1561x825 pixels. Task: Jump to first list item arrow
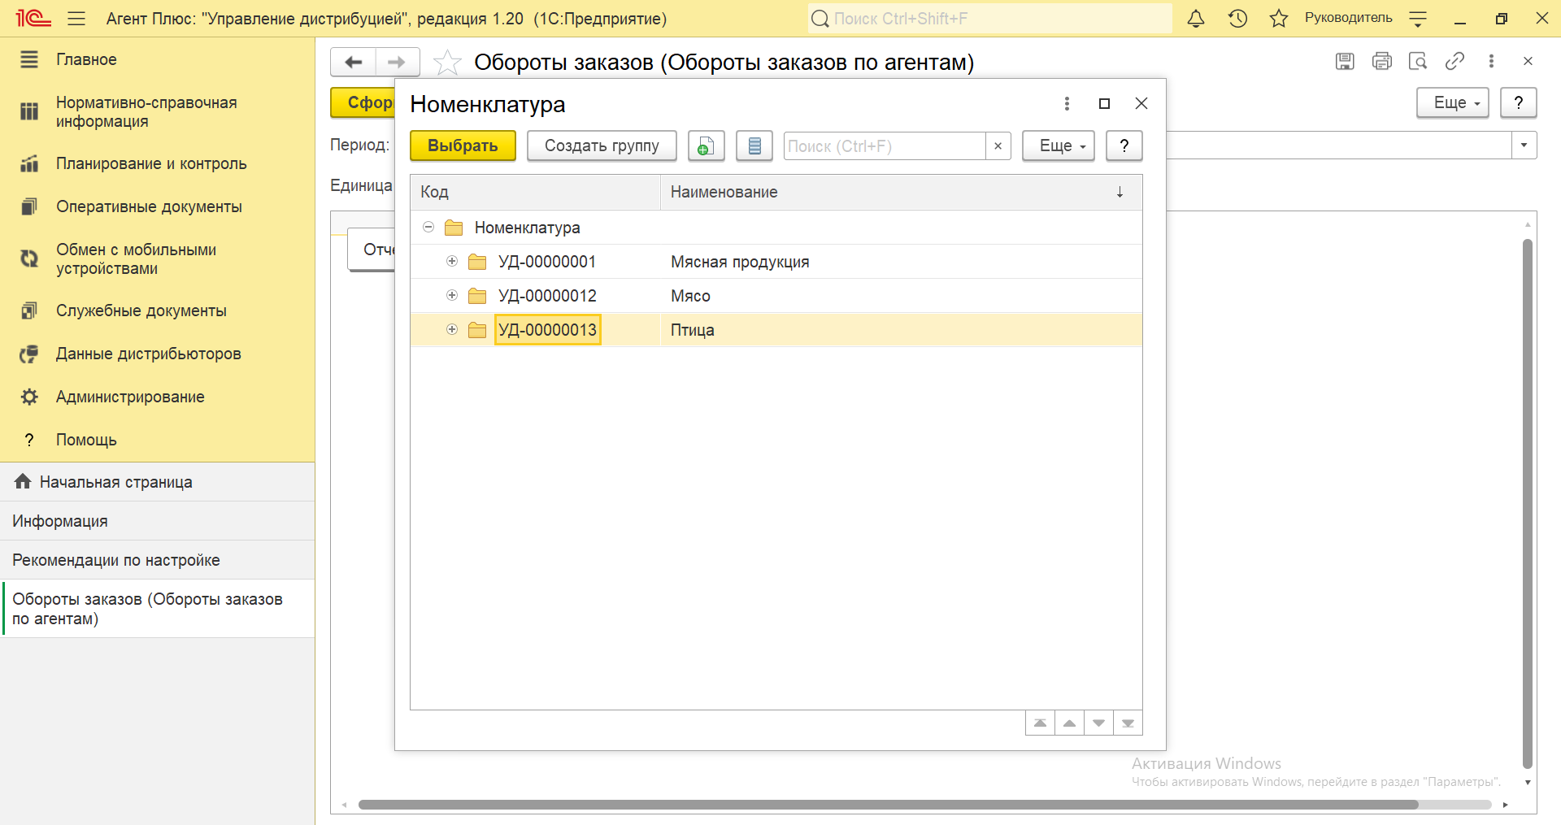point(1040,723)
